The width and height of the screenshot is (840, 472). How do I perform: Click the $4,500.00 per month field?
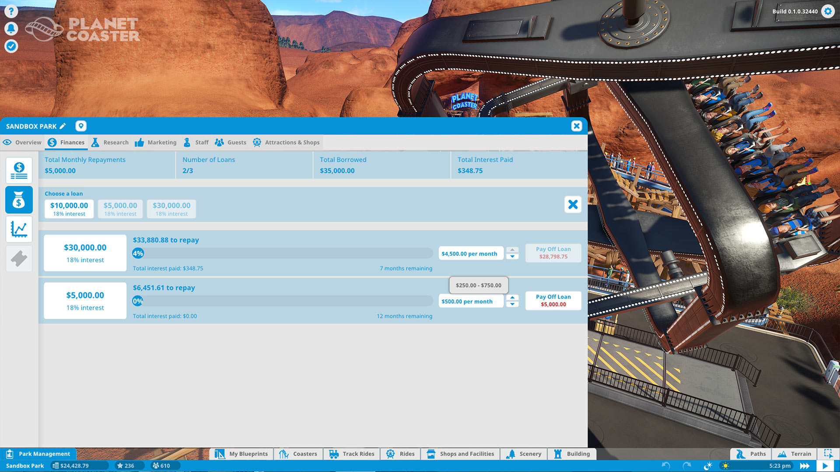pos(471,253)
